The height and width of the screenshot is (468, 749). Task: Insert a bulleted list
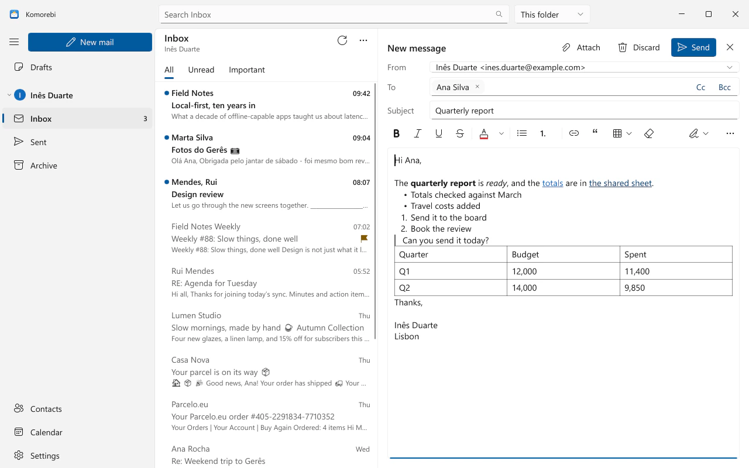tap(522, 133)
